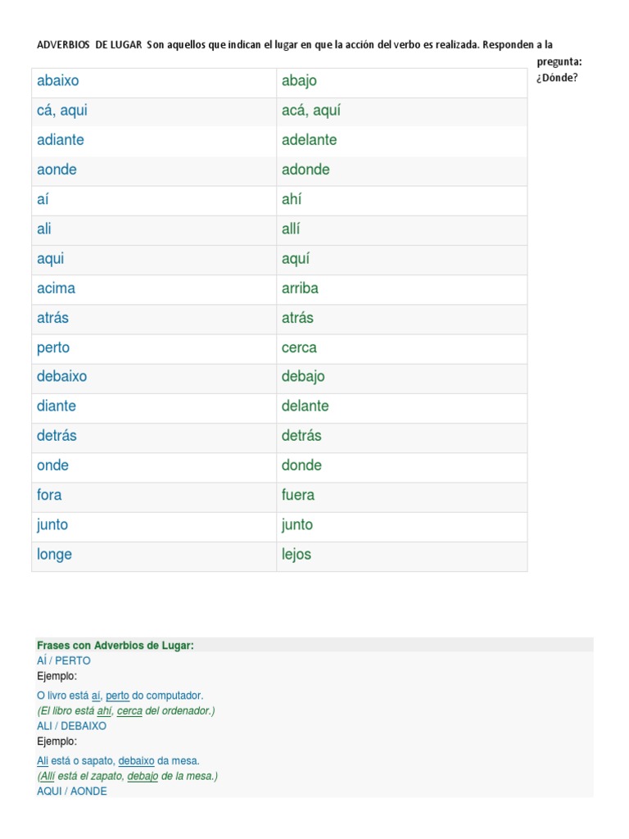The image size is (629, 839).
Task: Click underlined 'Allí' in the Spanish translation
Action: coord(48,777)
